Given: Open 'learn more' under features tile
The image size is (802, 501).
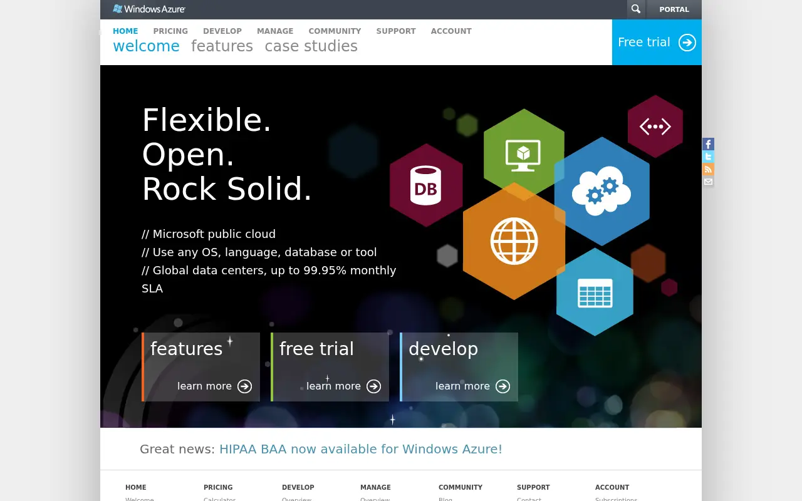Looking at the screenshot, I should tap(204, 386).
